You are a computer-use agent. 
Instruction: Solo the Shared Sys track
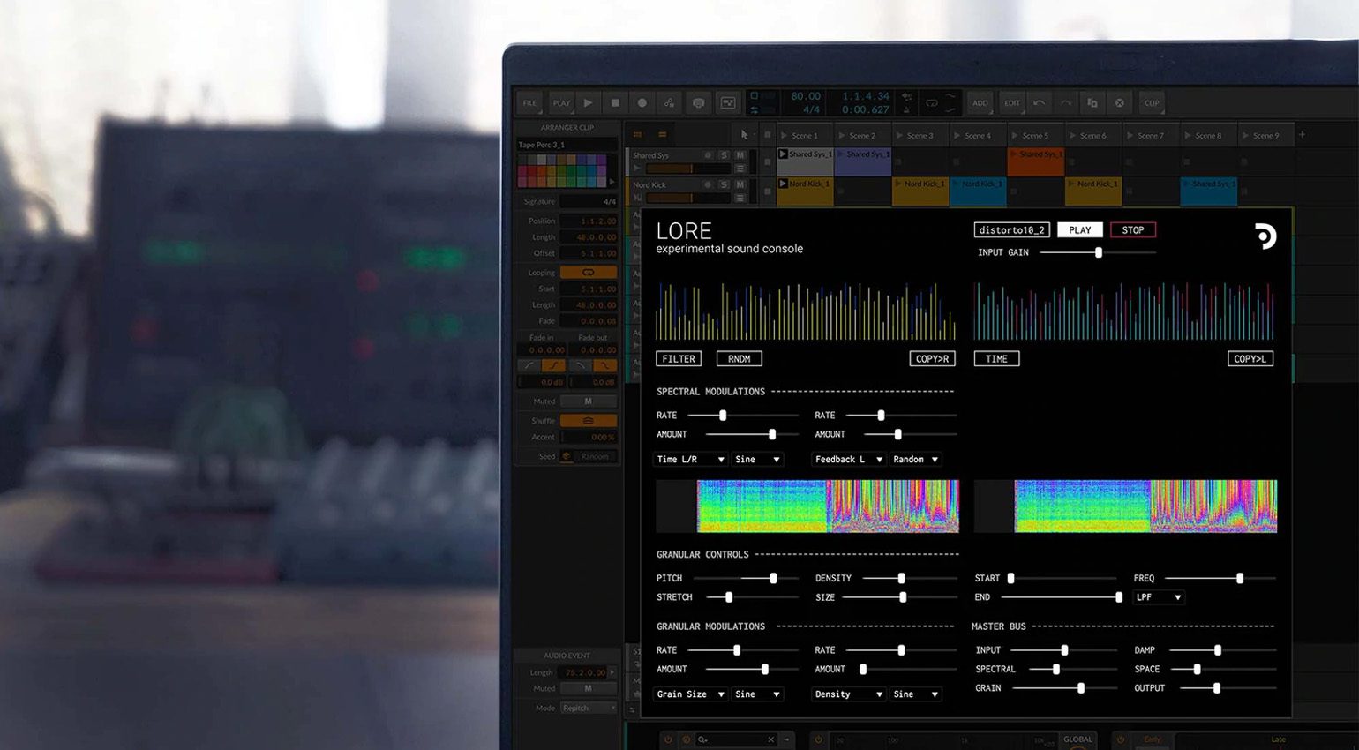pyautogui.click(x=724, y=155)
